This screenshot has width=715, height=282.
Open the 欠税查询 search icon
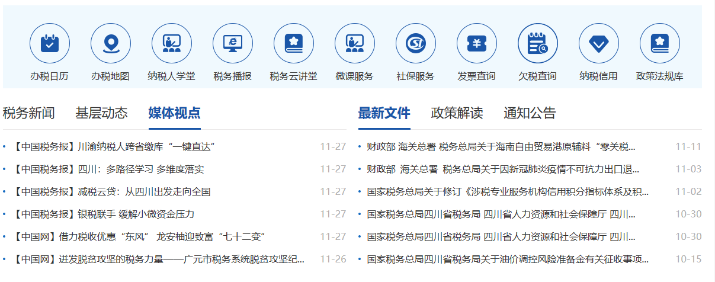click(x=538, y=44)
